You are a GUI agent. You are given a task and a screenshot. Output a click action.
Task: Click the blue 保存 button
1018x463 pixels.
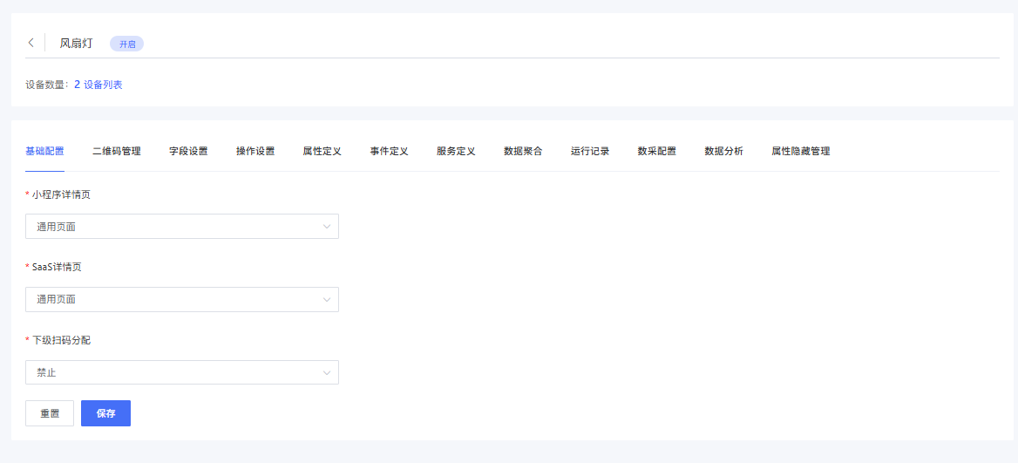105,413
